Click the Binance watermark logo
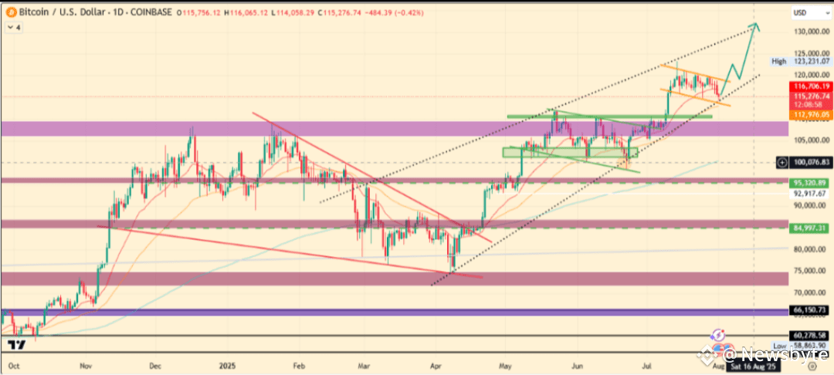 click(x=707, y=353)
